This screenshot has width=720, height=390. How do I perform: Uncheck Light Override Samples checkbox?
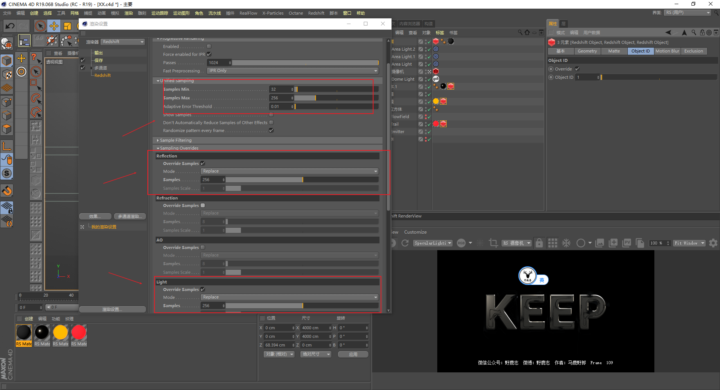[203, 289]
